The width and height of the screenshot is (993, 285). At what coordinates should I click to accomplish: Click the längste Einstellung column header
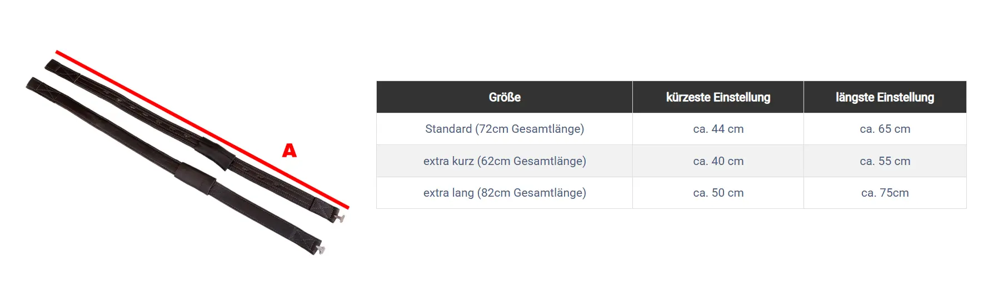[885, 97]
